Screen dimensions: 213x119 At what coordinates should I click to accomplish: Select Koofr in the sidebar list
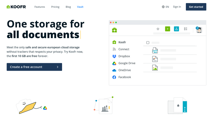[x=119, y=42]
